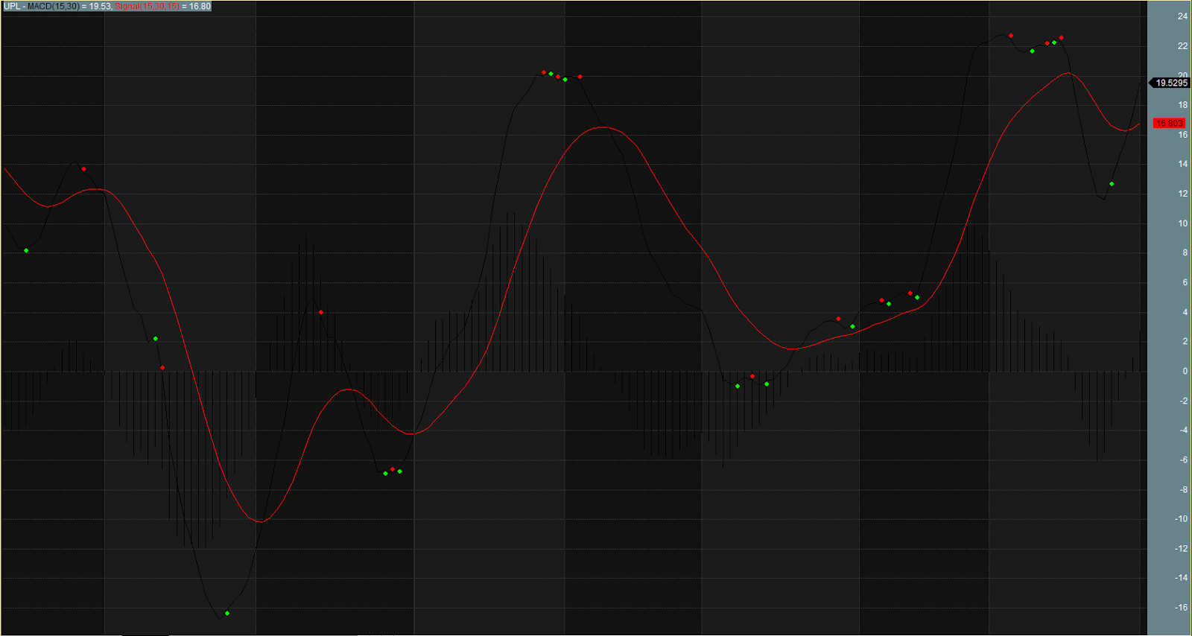Select the lone red marker at value 4
Image resolution: width=1192 pixels, height=636 pixels.
320,313
